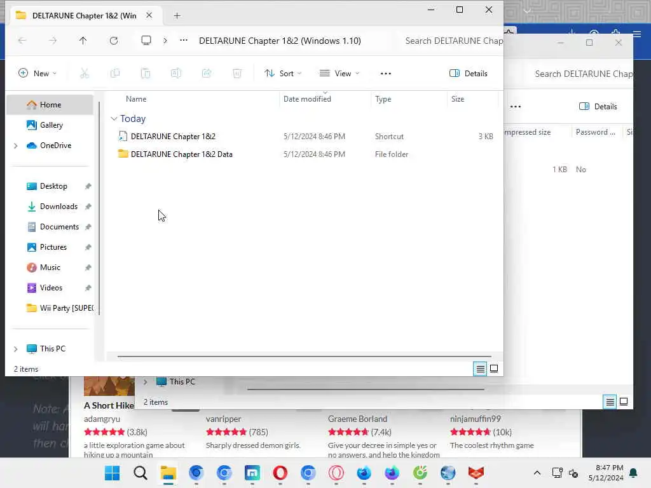Click the horizontal scrollbar in file list
The image size is (651, 488).
[x=305, y=356]
